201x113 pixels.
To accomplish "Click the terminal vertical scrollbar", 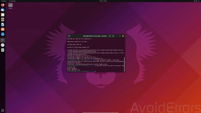I will point(124,64).
